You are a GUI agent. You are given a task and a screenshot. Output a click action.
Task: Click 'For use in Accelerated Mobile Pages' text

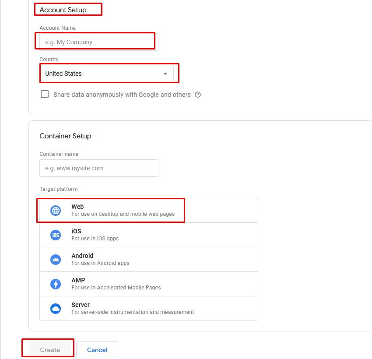point(116,288)
